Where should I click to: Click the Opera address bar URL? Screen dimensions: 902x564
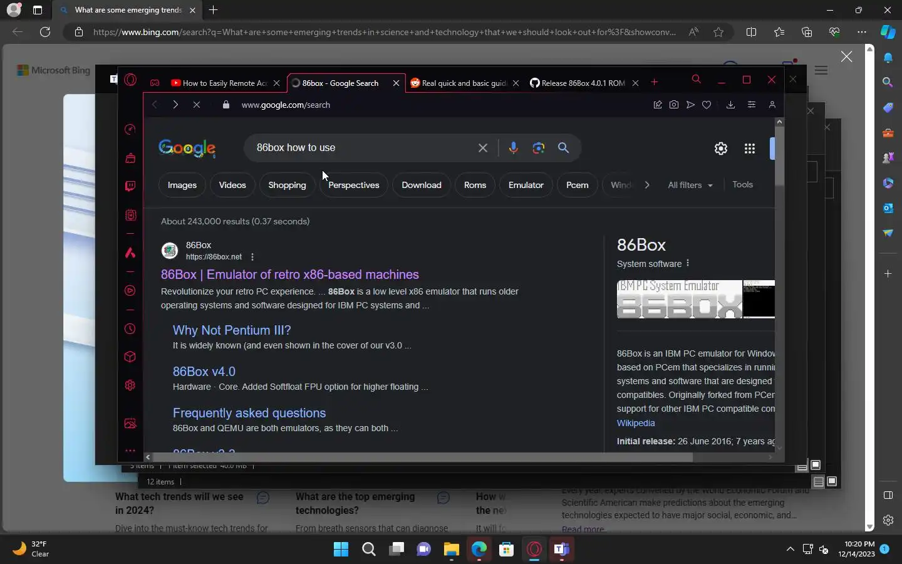click(x=286, y=105)
